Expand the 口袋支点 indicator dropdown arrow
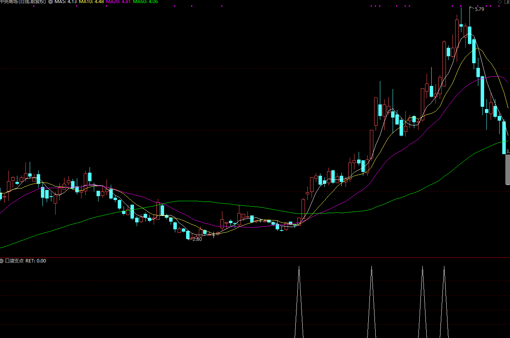 [x=2, y=261]
